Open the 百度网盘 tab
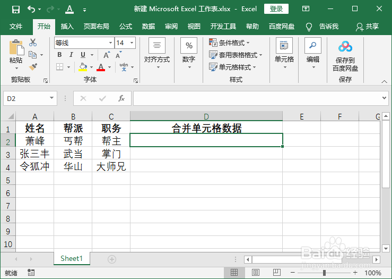The width and height of the screenshot is (392, 279). 282,26
